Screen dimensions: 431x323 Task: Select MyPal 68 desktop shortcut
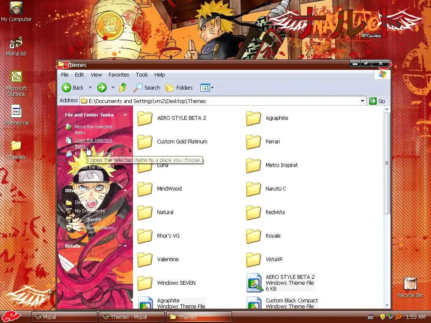[16, 46]
